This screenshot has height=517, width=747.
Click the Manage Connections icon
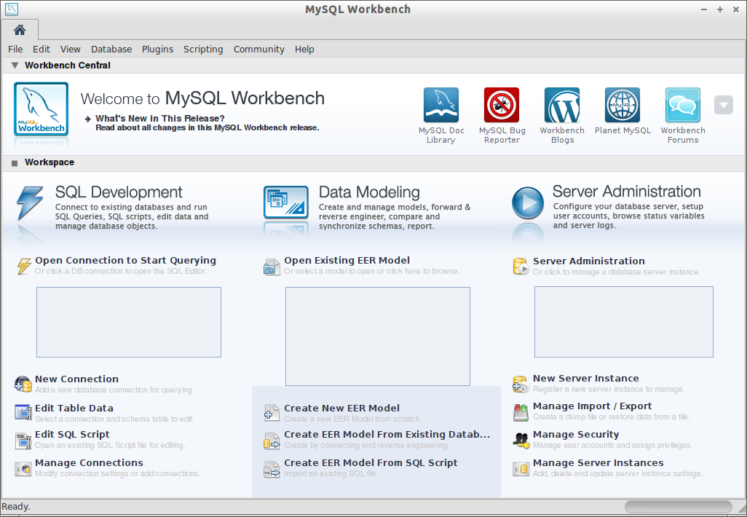pyautogui.click(x=23, y=469)
